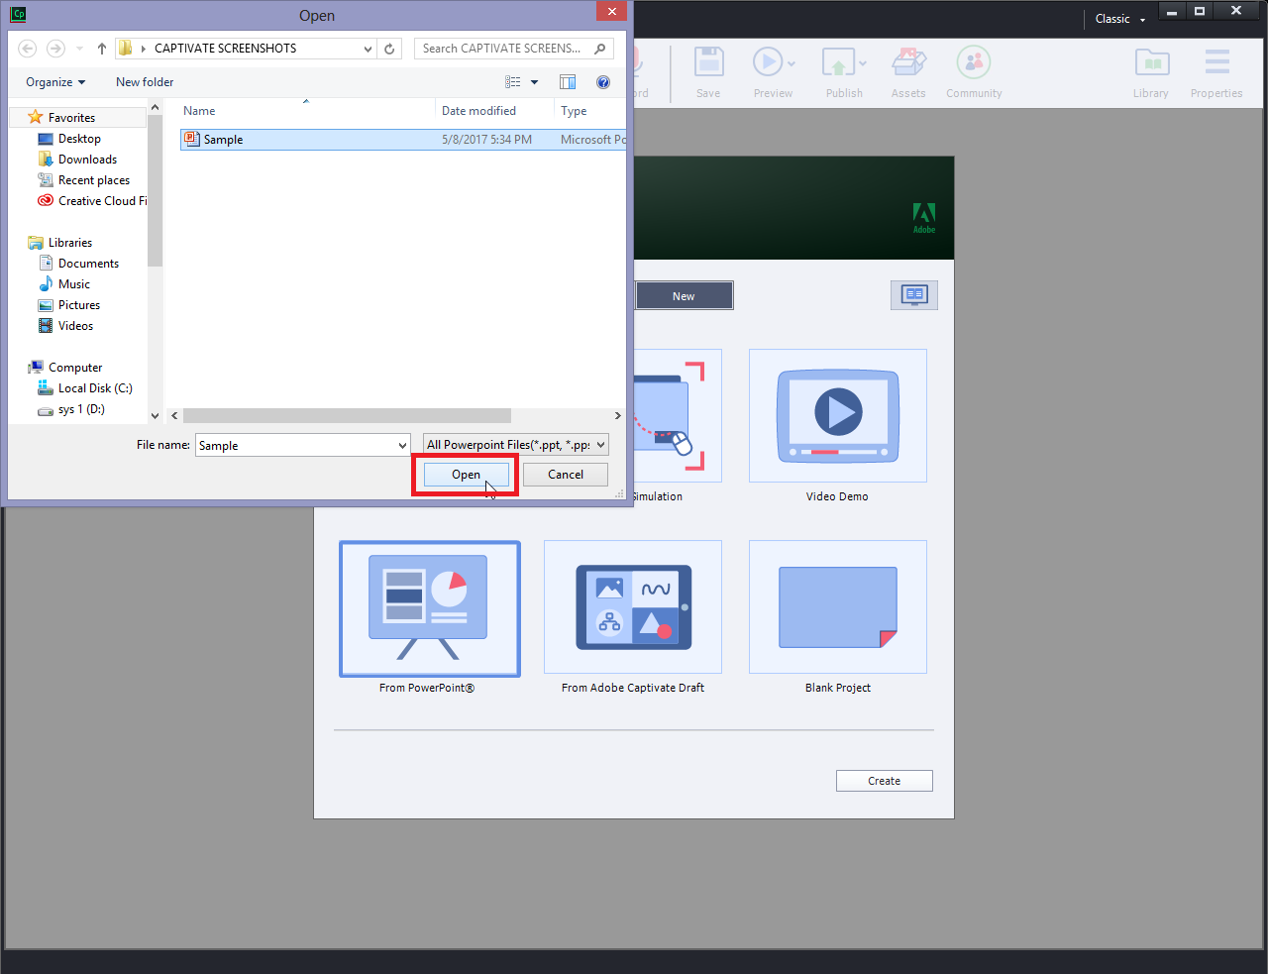Show the preview pane
Viewport: 1268px width, 974px height.
pos(568,82)
